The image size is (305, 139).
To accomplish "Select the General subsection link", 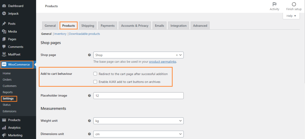I will [x=46, y=34].
